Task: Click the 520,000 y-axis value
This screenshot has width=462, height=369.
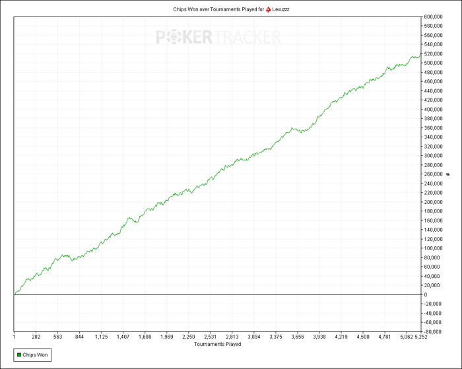Action: coord(433,53)
